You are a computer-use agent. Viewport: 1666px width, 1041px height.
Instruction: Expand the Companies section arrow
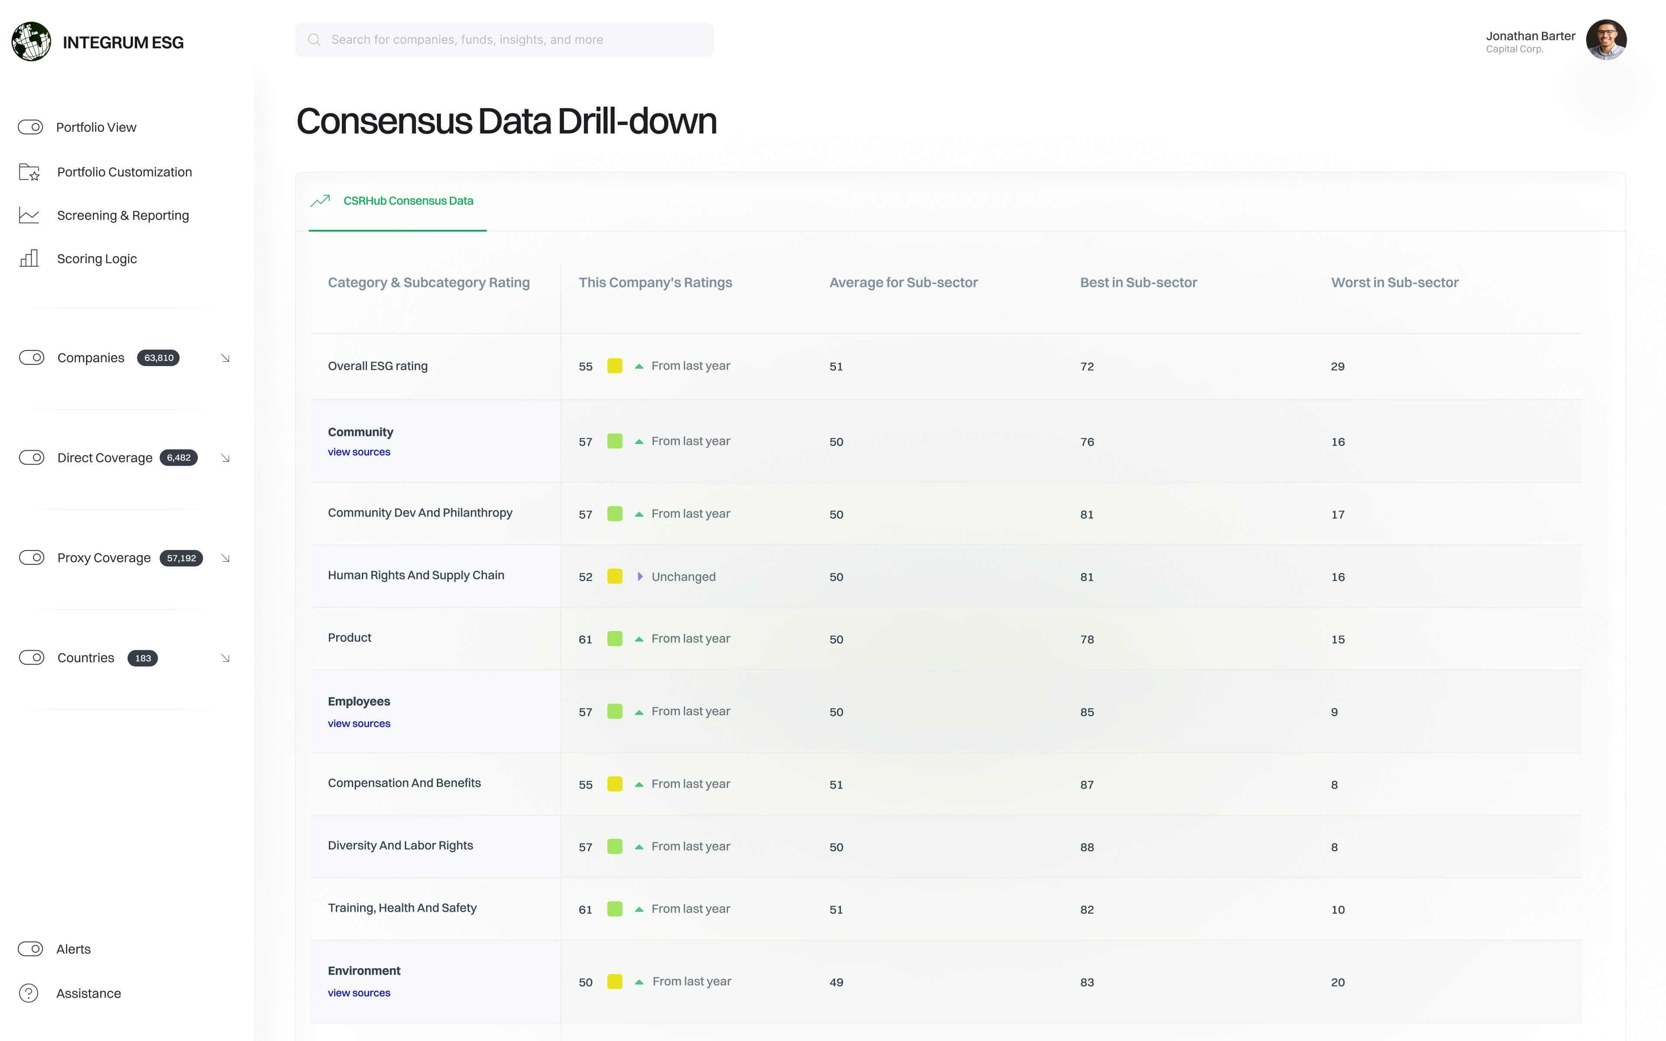[225, 358]
